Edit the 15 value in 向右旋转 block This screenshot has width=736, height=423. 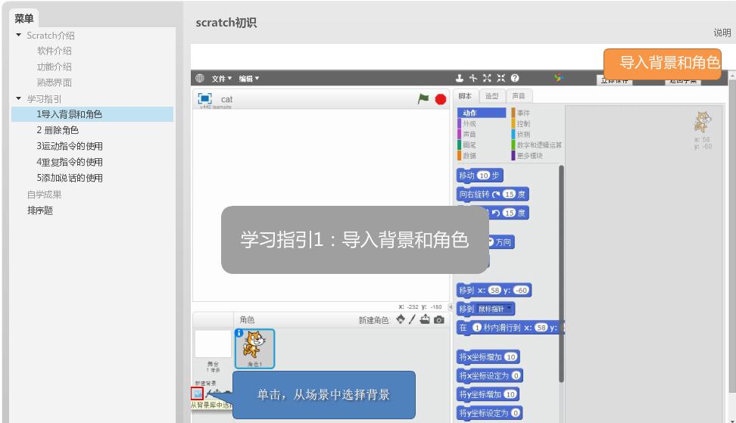tap(510, 194)
